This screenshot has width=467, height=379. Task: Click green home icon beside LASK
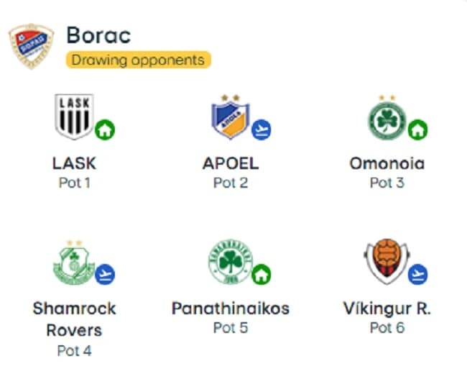click(x=105, y=129)
